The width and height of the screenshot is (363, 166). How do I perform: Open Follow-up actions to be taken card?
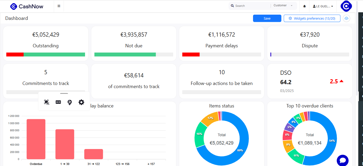[222, 81]
